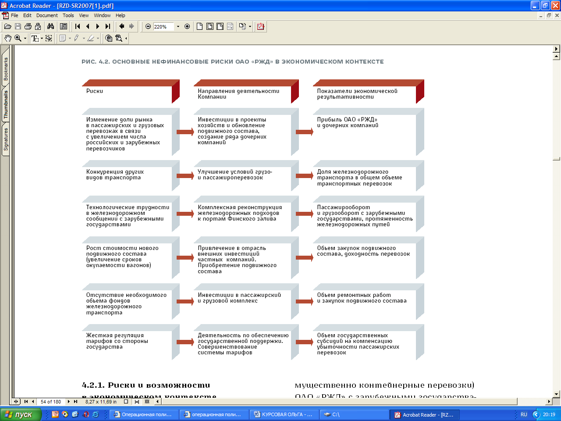Select Single Page layout in status bar
Image resolution: width=561 pixels, height=421 pixels.
[126, 402]
